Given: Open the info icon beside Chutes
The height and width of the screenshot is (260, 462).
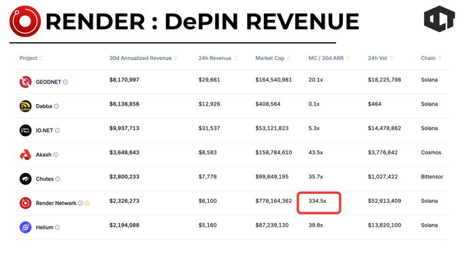Looking at the screenshot, I should point(58,179).
